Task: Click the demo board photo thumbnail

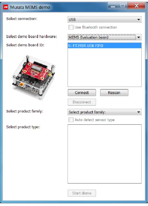Action: click(x=34, y=78)
